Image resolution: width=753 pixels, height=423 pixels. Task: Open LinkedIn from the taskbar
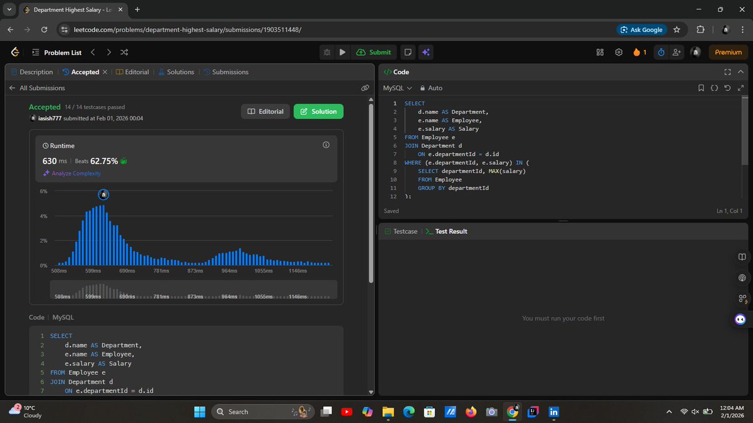point(553,412)
